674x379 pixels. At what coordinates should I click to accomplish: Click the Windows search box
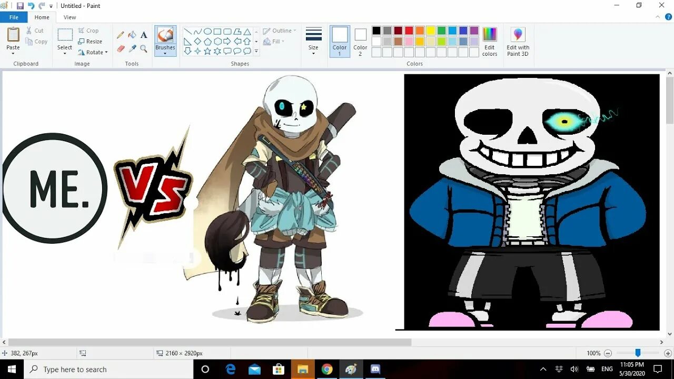pos(109,370)
